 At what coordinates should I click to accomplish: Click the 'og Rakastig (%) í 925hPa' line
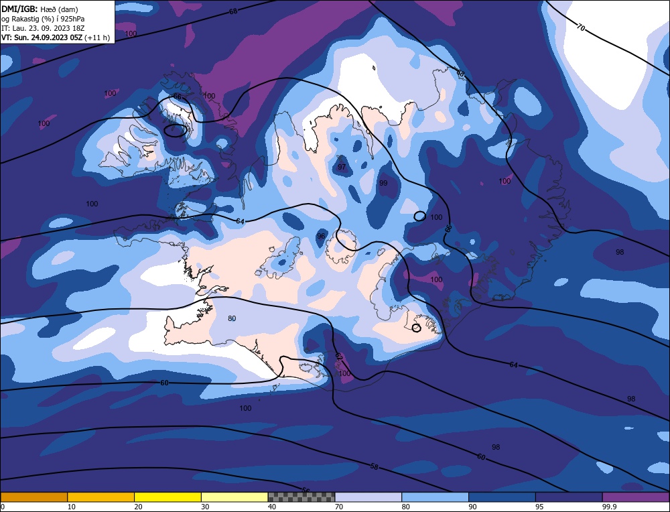[43, 18]
